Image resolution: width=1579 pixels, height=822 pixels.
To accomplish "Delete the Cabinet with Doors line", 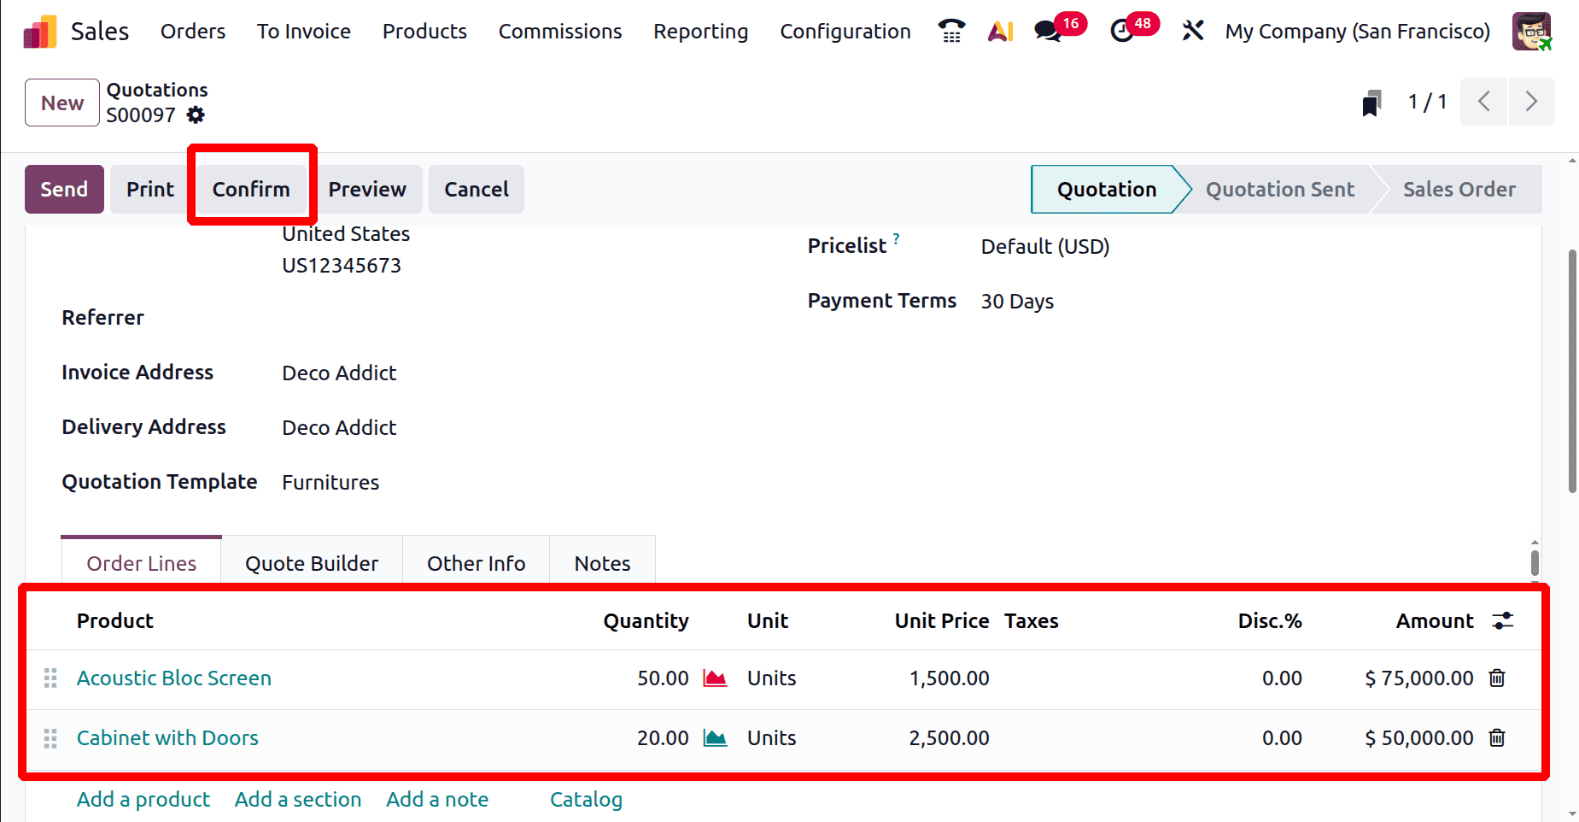I will pyautogui.click(x=1497, y=738).
